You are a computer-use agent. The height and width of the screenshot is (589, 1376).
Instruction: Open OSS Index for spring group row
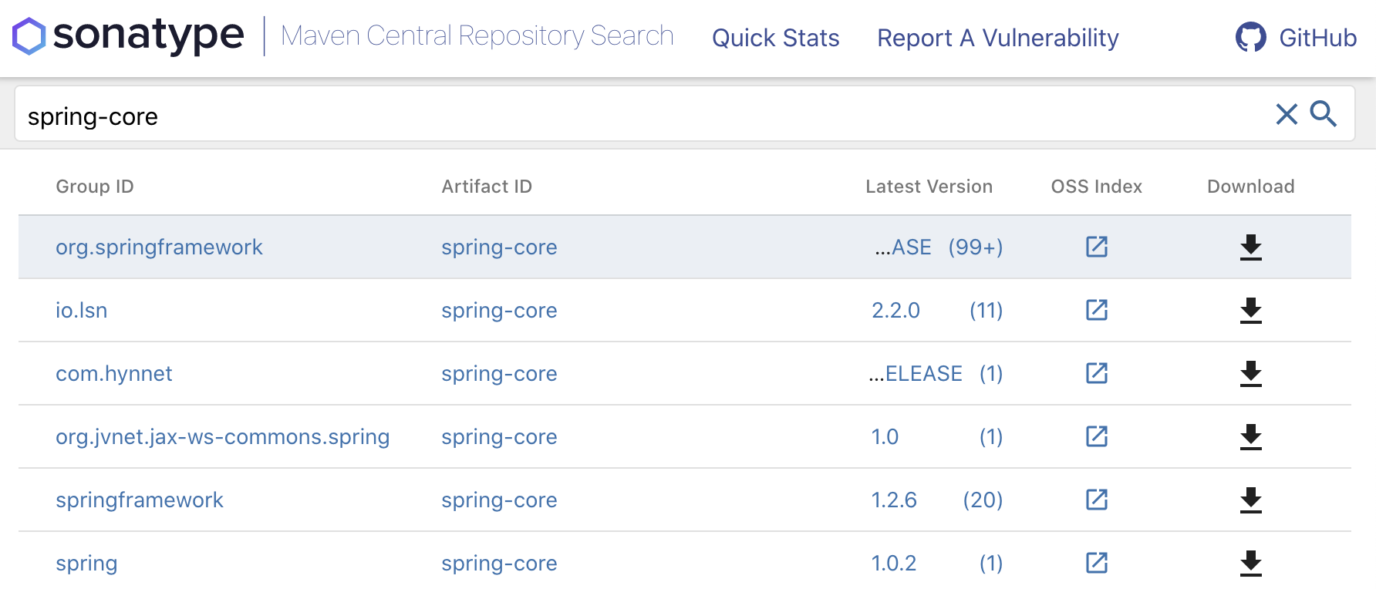pos(1097,563)
